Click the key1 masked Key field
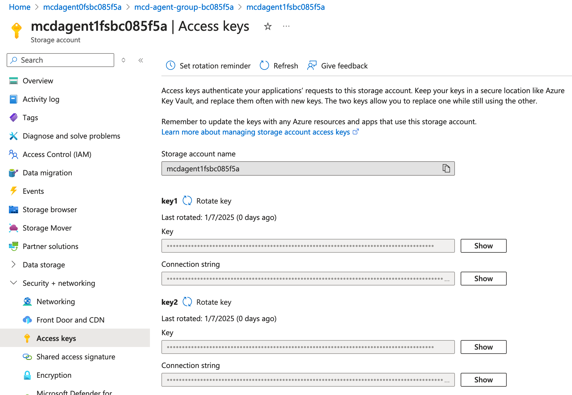 [308, 246]
